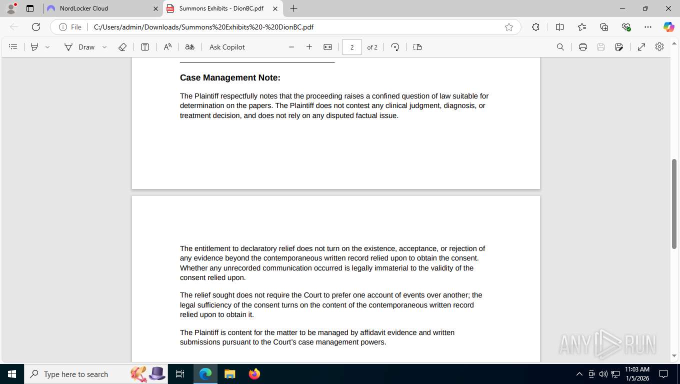Screen dimensions: 680x384
Task: View the File site information
Action: click(70, 27)
